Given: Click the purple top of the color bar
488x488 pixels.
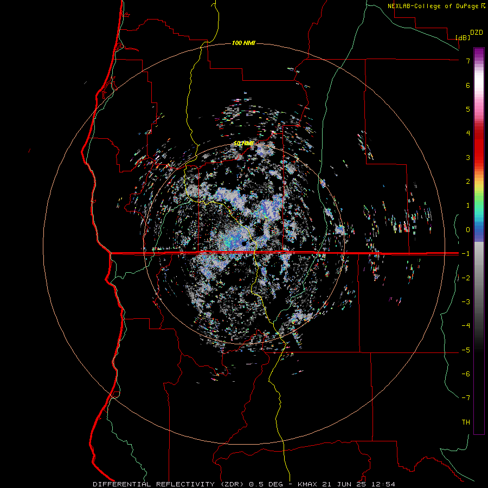Looking at the screenshot, I should pyautogui.click(x=479, y=53).
